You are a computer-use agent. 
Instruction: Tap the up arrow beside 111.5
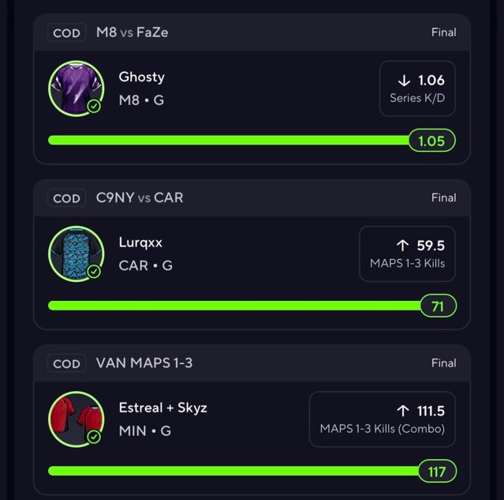point(403,411)
